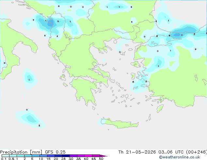The height and width of the screenshot is (160, 207).
Task: Click the '03..06 UTC' time range text
Action: 171,152
